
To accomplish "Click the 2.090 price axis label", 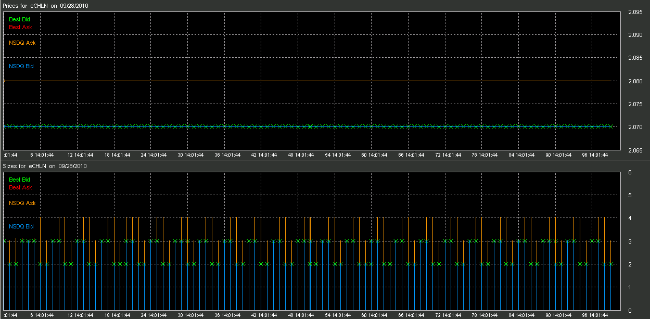I will (x=635, y=35).
